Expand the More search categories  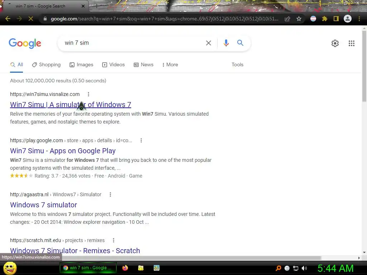point(170,65)
